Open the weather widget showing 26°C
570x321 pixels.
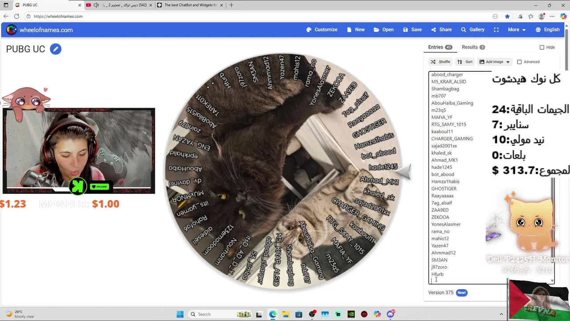pyautogui.click(x=20, y=314)
